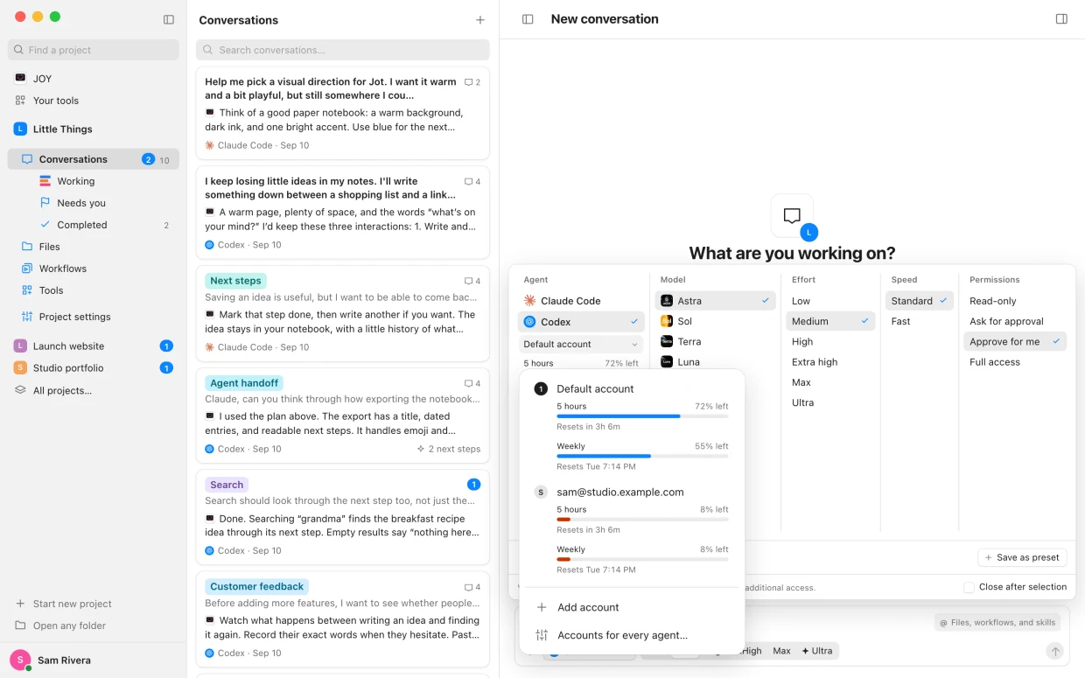Click the Add account plus icon
The width and height of the screenshot is (1085, 678).
click(542, 607)
